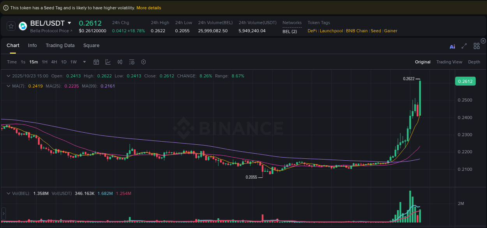Switch chart to Trading View mode
This screenshot has height=228, width=487.
point(449,62)
